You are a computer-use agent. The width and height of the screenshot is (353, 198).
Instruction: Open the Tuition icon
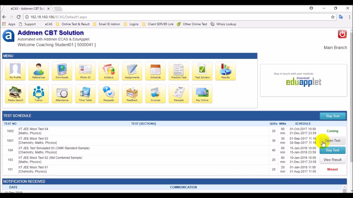(x=39, y=94)
